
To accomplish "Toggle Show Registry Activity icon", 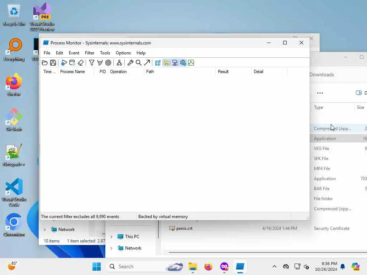I will (x=158, y=63).
